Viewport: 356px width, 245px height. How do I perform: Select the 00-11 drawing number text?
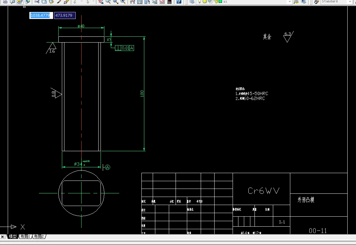318,231
